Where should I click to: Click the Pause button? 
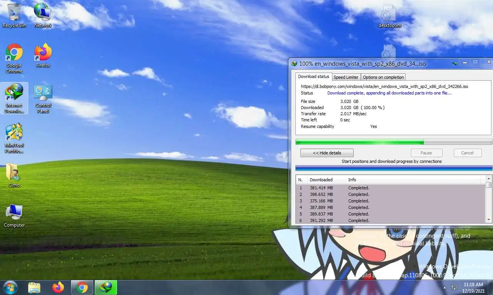coord(426,153)
